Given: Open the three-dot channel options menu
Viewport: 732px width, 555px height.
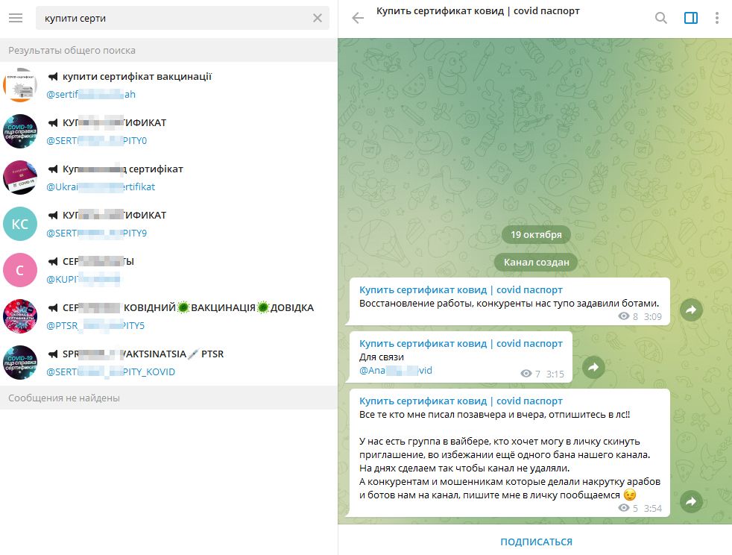Looking at the screenshot, I should (717, 18).
